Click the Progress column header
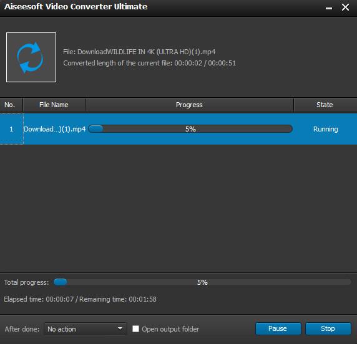Image resolution: width=357 pixels, height=344 pixels. [x=189, y=105]
